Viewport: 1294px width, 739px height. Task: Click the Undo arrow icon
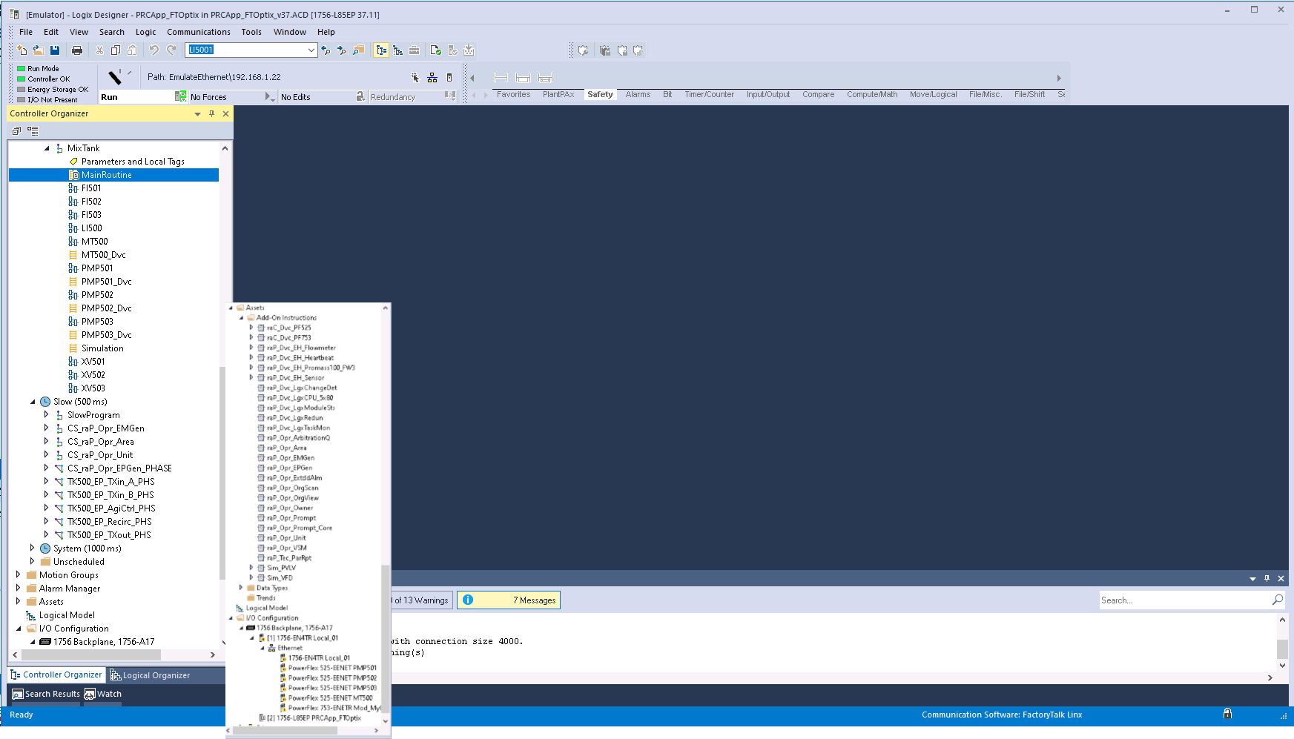(154, 50)
